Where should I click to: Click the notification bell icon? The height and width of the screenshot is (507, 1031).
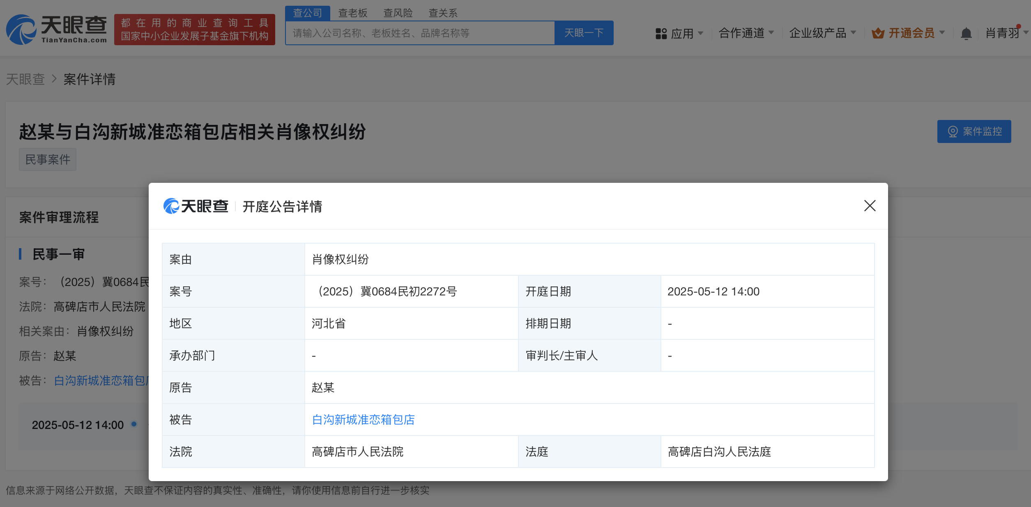pyautogui.click(x=966, y=33)
